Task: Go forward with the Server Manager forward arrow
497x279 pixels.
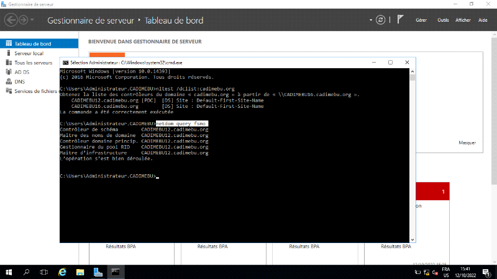Action: [x=23, y=20]
